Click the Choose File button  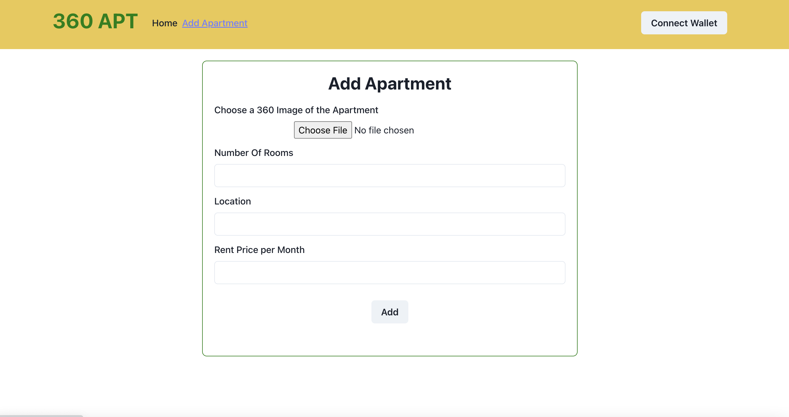tap(323, 130)
